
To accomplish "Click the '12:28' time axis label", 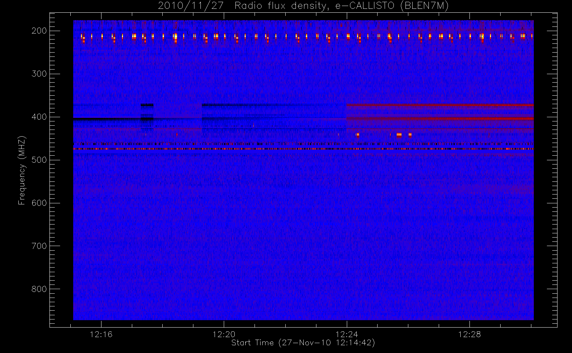I will pyautogui.click(x=469, y=334).
